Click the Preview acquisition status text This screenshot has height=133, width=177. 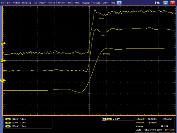click(140, 122)
